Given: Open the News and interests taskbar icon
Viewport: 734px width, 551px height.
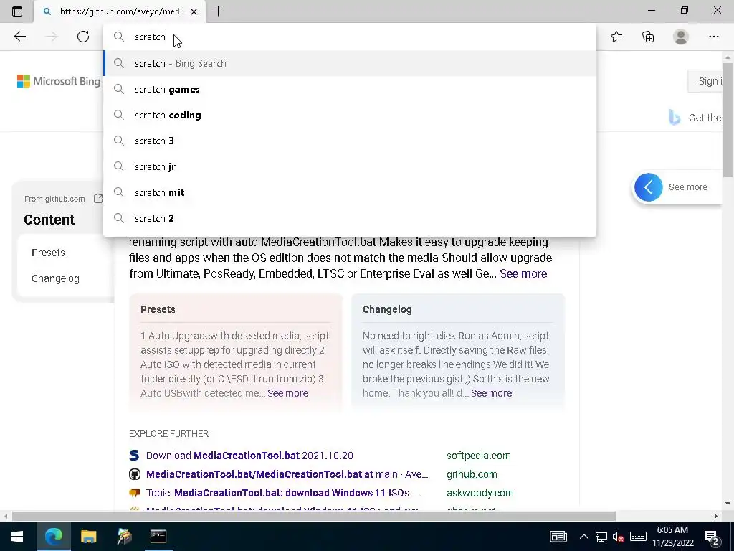Looking at the screenshot, I should click(x=558, y=537).
